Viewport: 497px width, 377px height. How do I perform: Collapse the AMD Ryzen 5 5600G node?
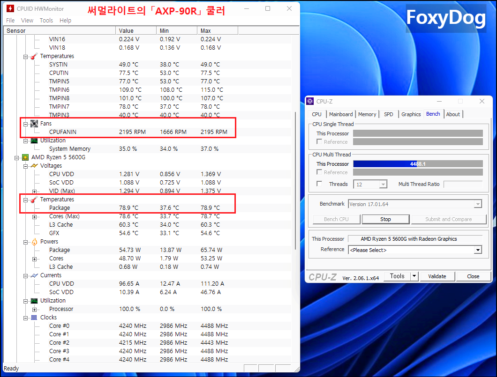[16, 158]
